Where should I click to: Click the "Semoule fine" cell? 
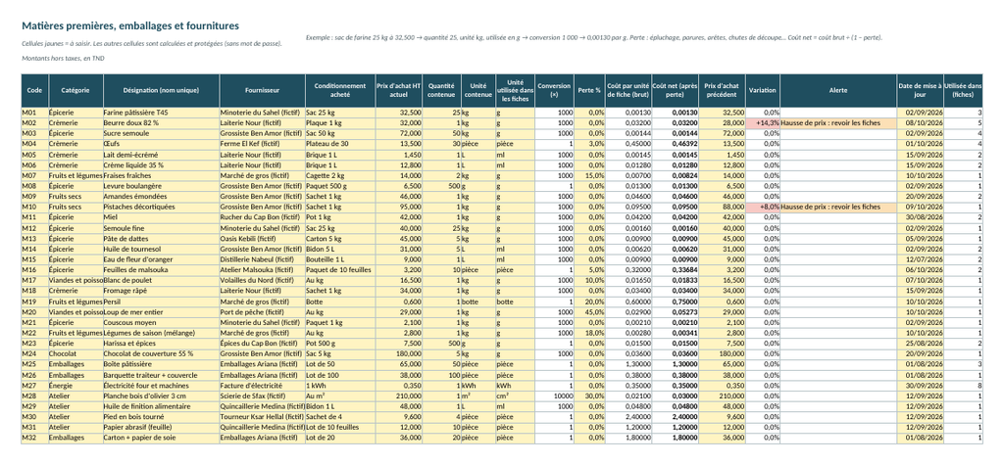click(x=162, y=228)
